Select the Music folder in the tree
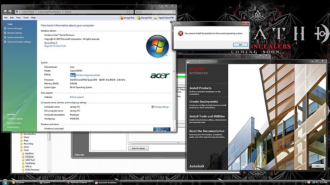 coord(25,137)
